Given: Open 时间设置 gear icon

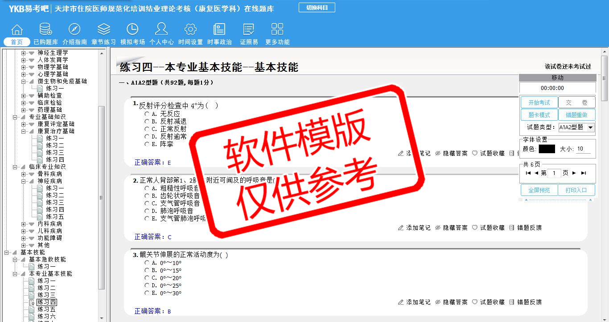Looking at the screenshot, I should (190, 30).
